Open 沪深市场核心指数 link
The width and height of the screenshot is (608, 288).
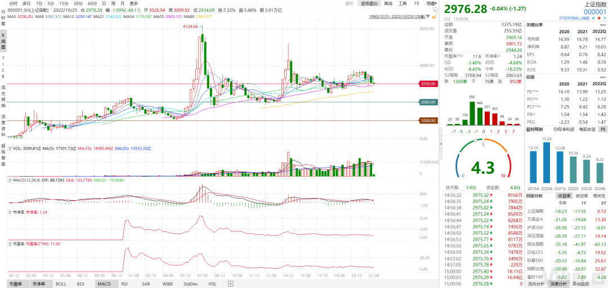click(574, 18)
